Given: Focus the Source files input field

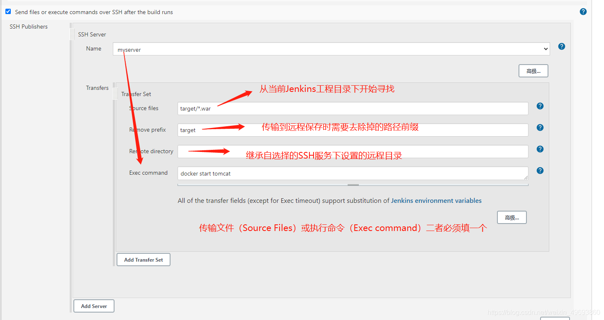Looking at the screenshot, I should point(353,108).
